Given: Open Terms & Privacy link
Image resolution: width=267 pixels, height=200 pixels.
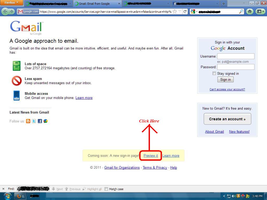Looking at the screenshot, I should tap(155, 167).
